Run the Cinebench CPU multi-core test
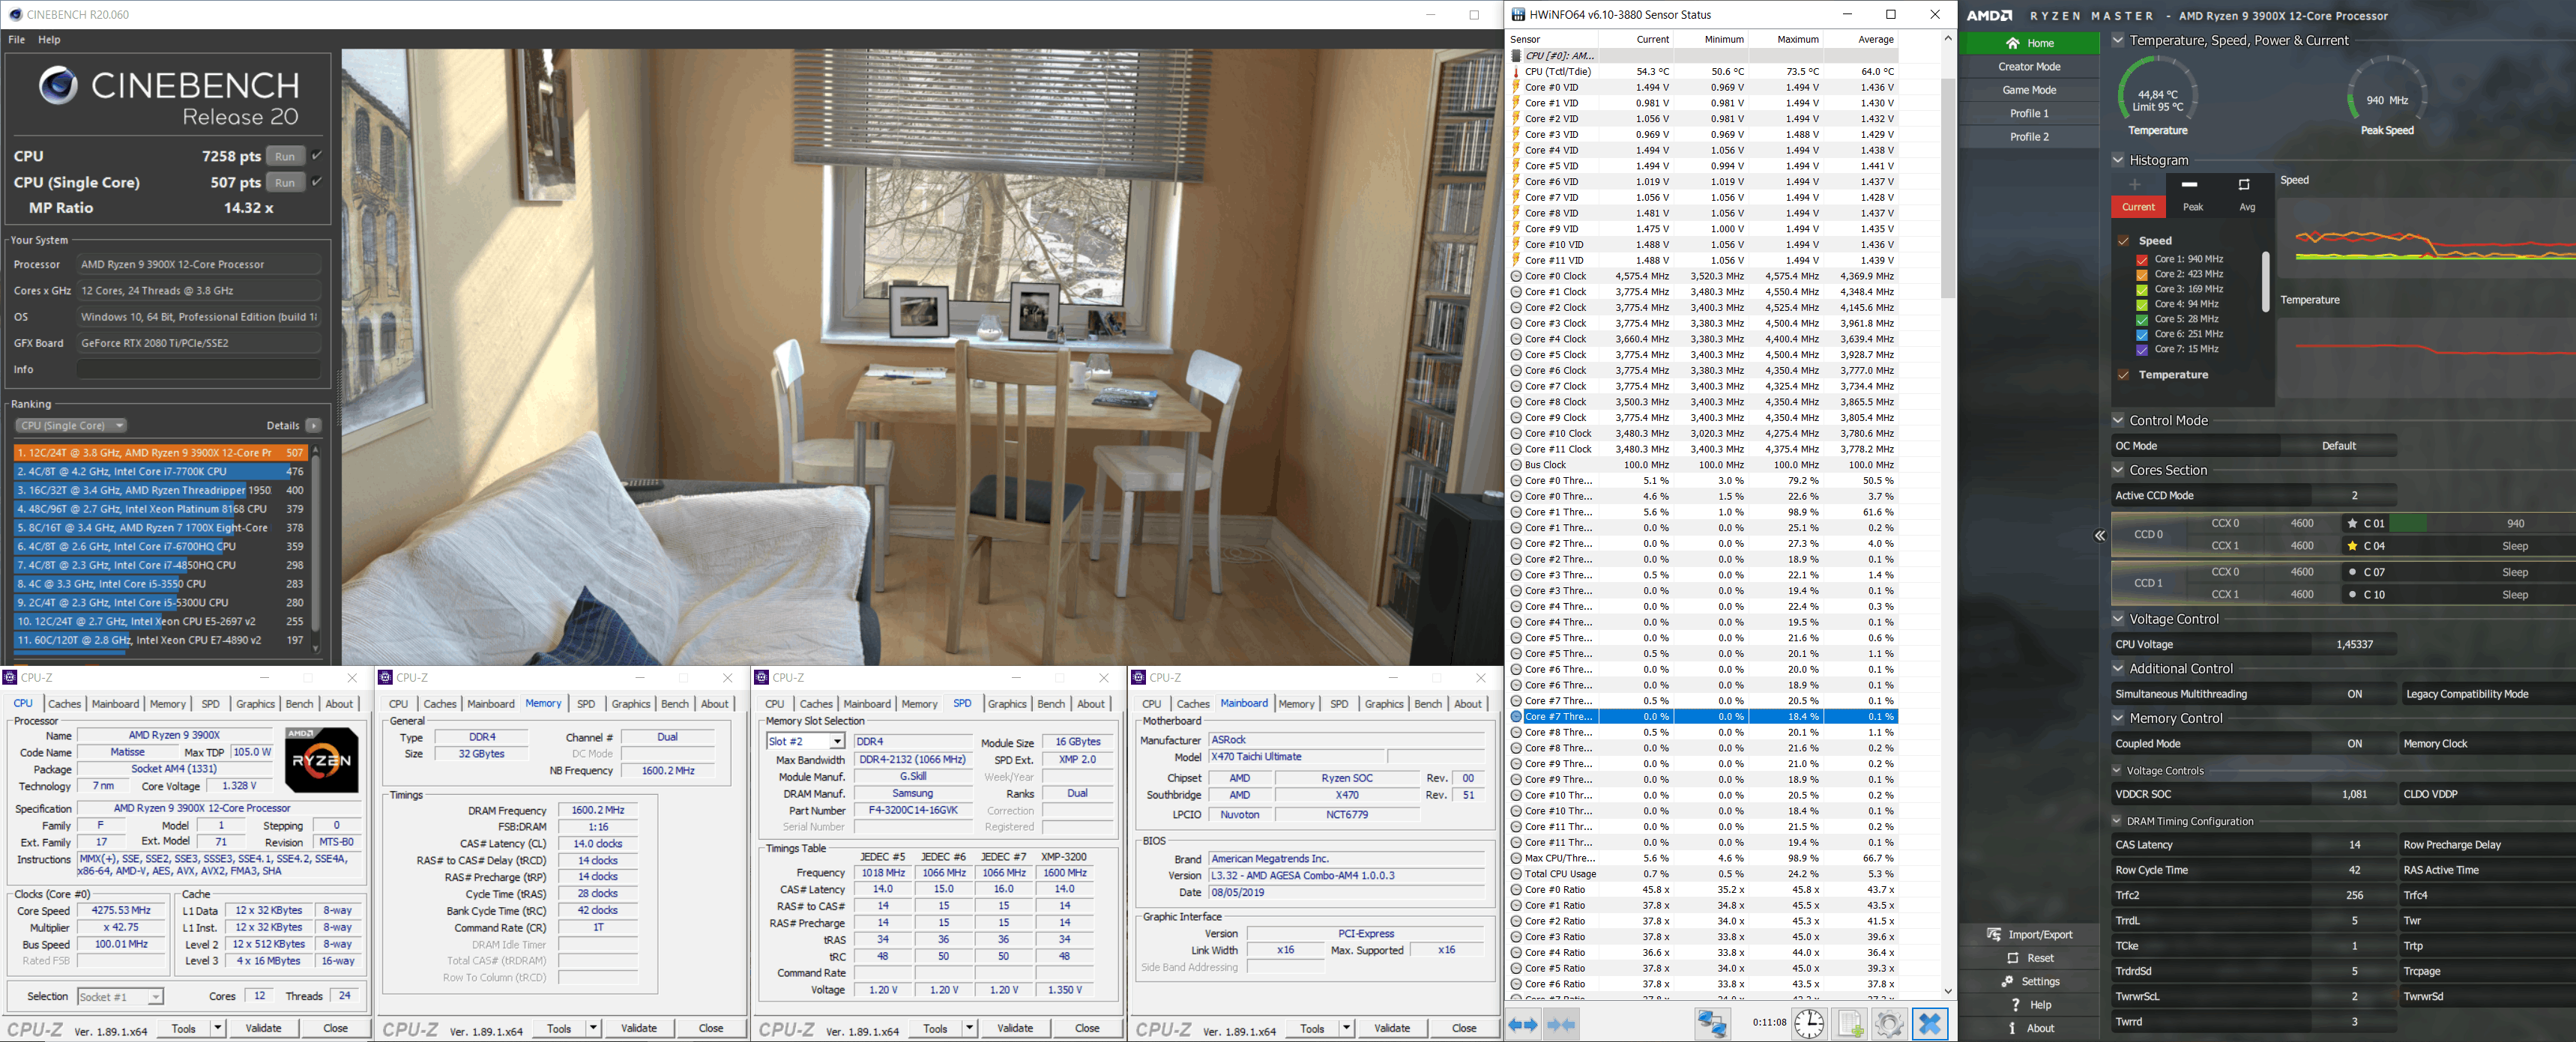Viewport: 2576px width, 1042px height. [285, 156]
